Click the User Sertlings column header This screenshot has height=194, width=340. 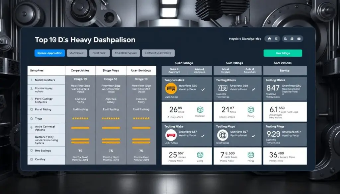[141, 71]
